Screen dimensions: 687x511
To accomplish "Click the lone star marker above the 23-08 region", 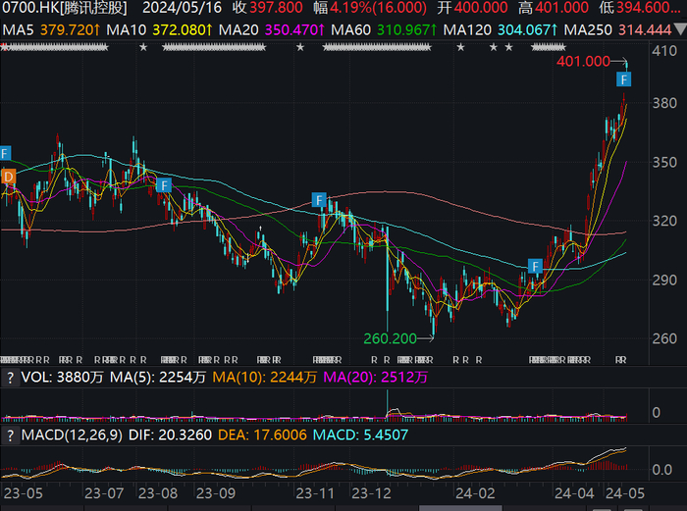I will coord(143,47).
